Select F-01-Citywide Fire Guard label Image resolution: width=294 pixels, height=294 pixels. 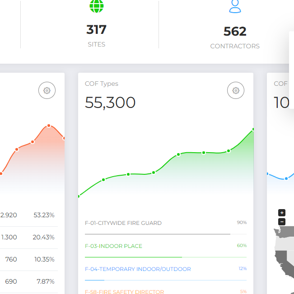click(x=123, y=223)
